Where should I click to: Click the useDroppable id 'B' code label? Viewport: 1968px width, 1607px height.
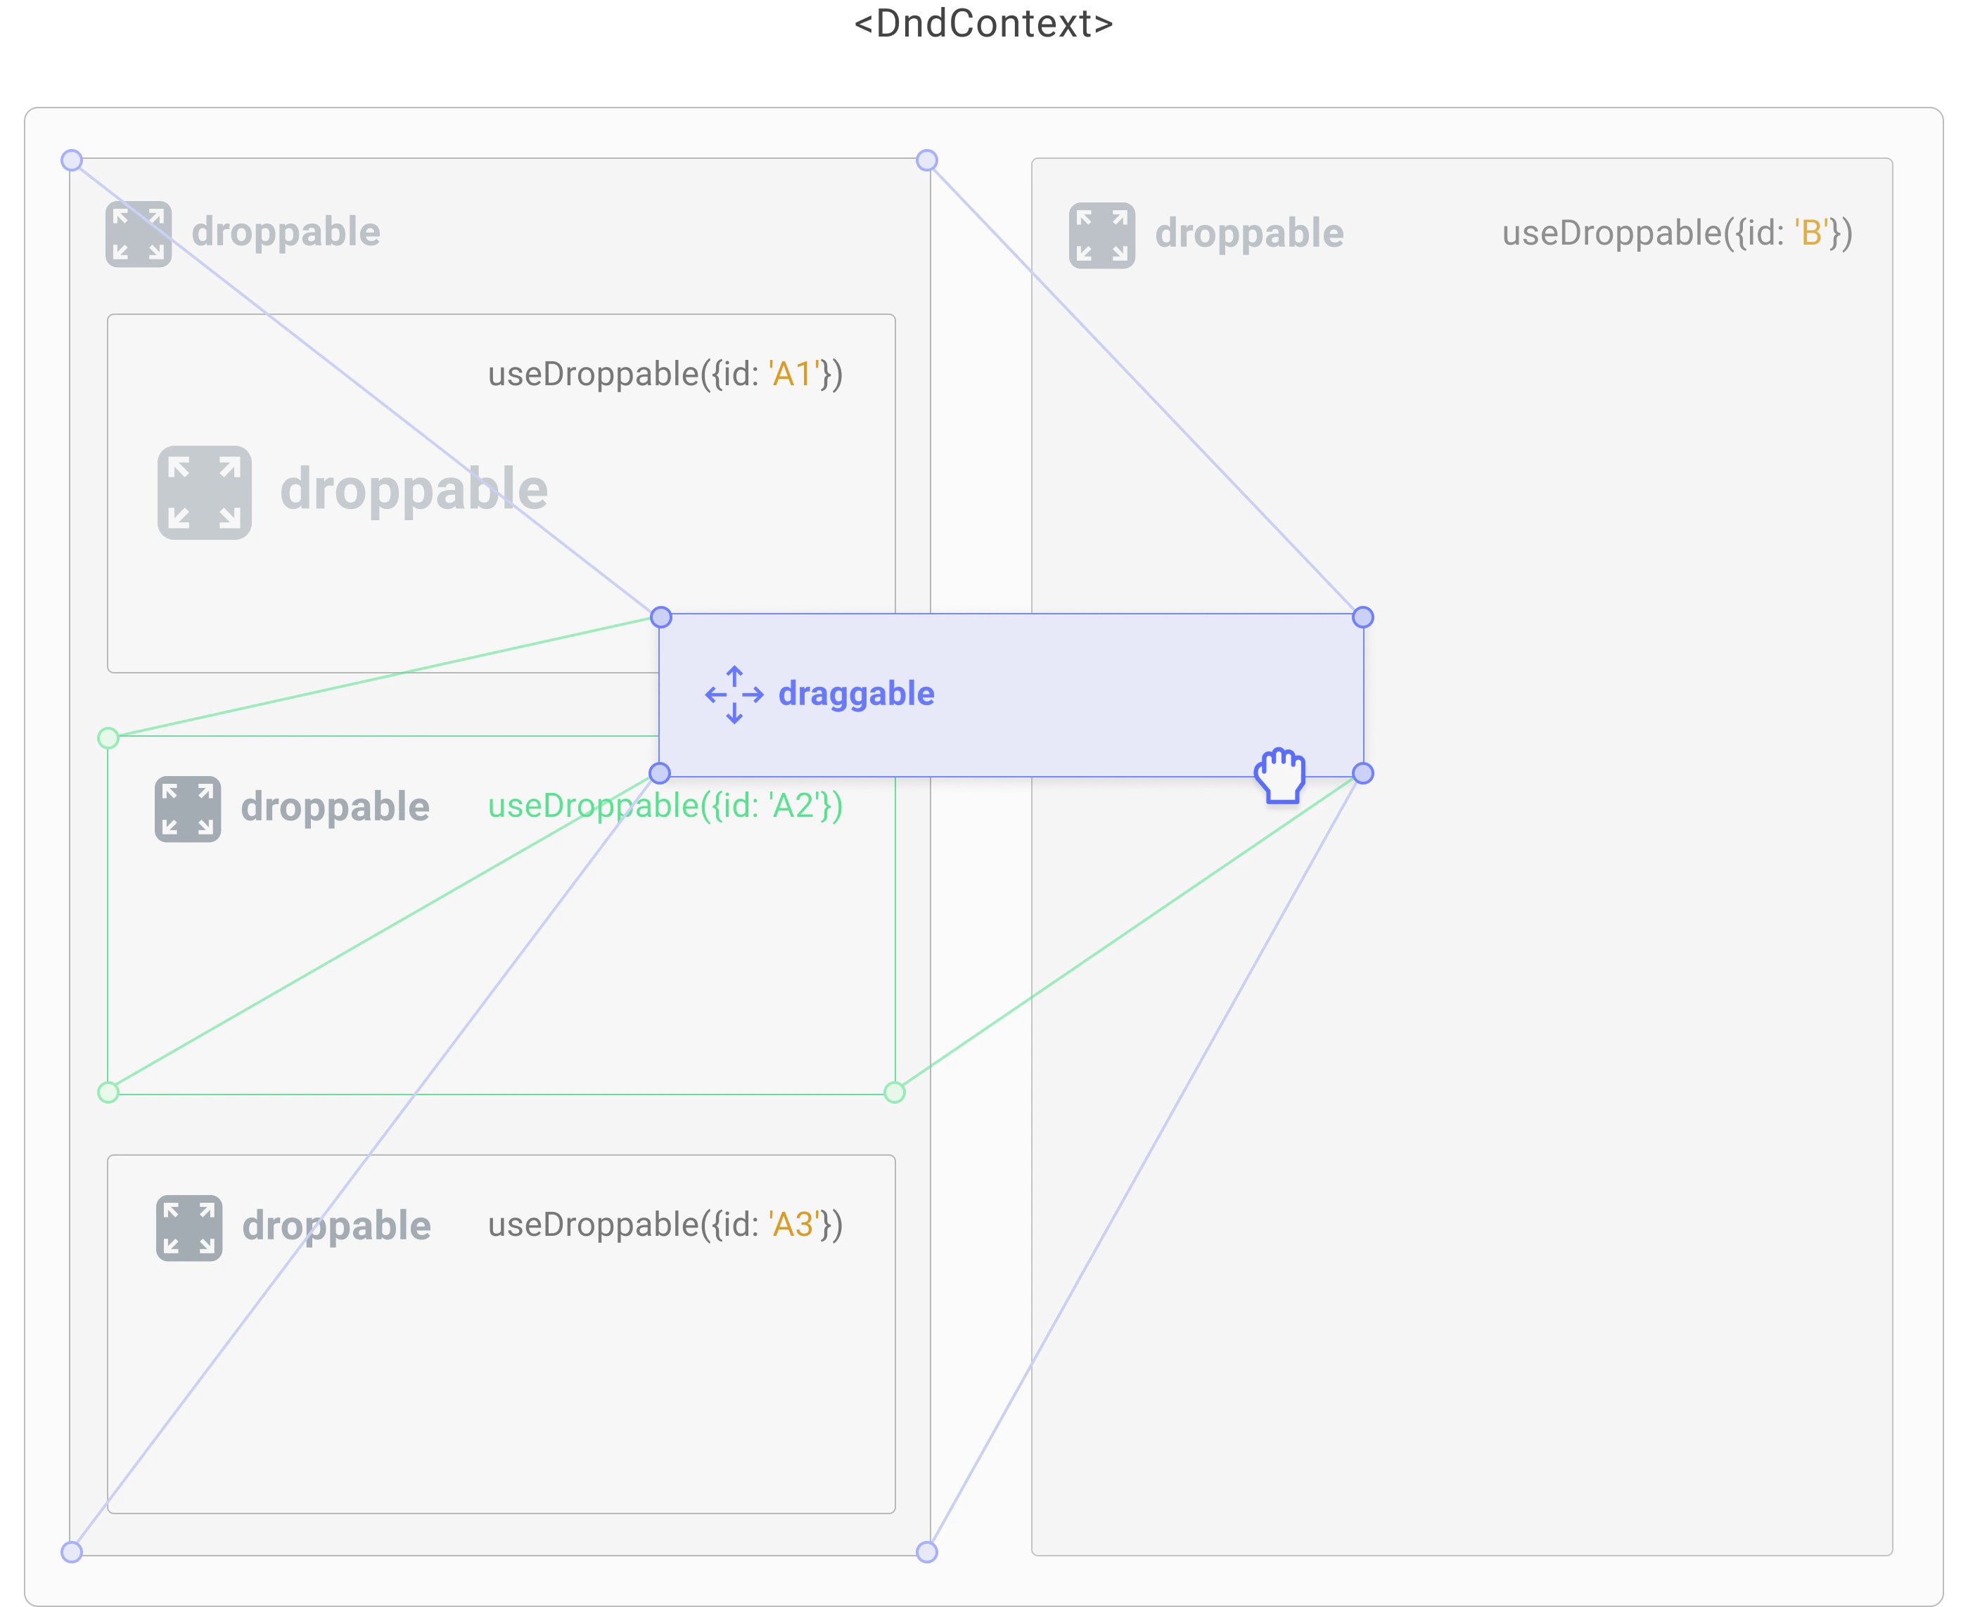click(x=1676, y=233)
